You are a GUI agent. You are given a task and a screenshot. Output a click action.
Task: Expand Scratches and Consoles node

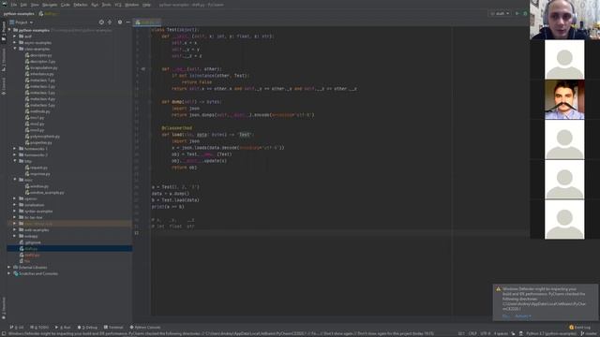click(9, 273)
